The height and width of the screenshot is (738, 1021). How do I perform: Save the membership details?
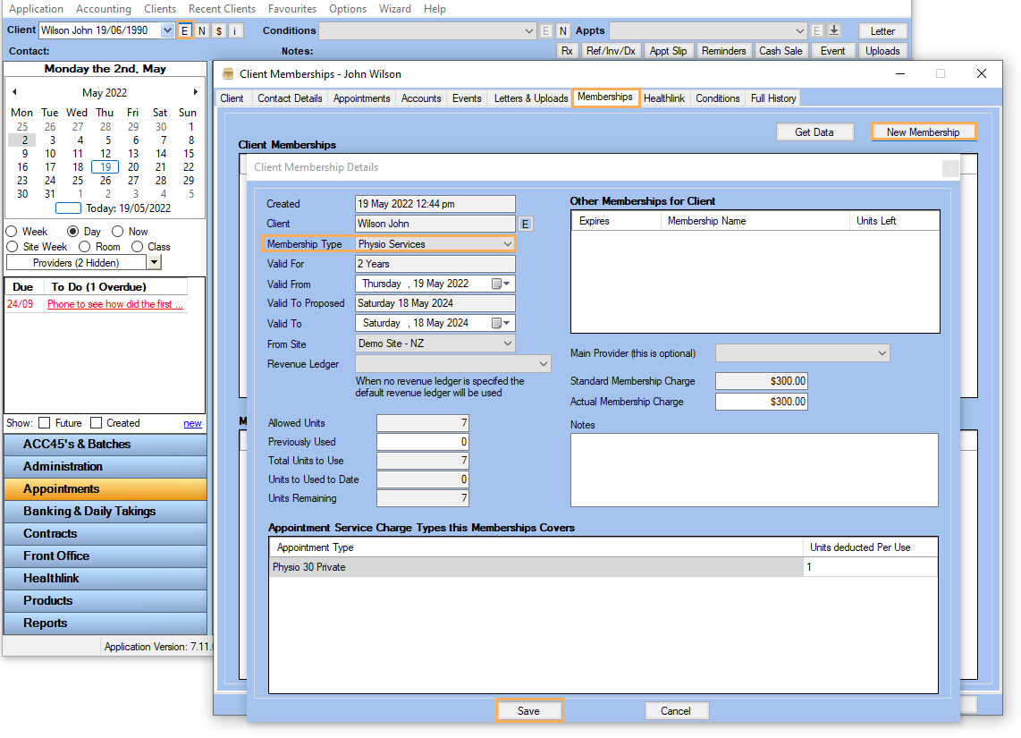[528, 710]
